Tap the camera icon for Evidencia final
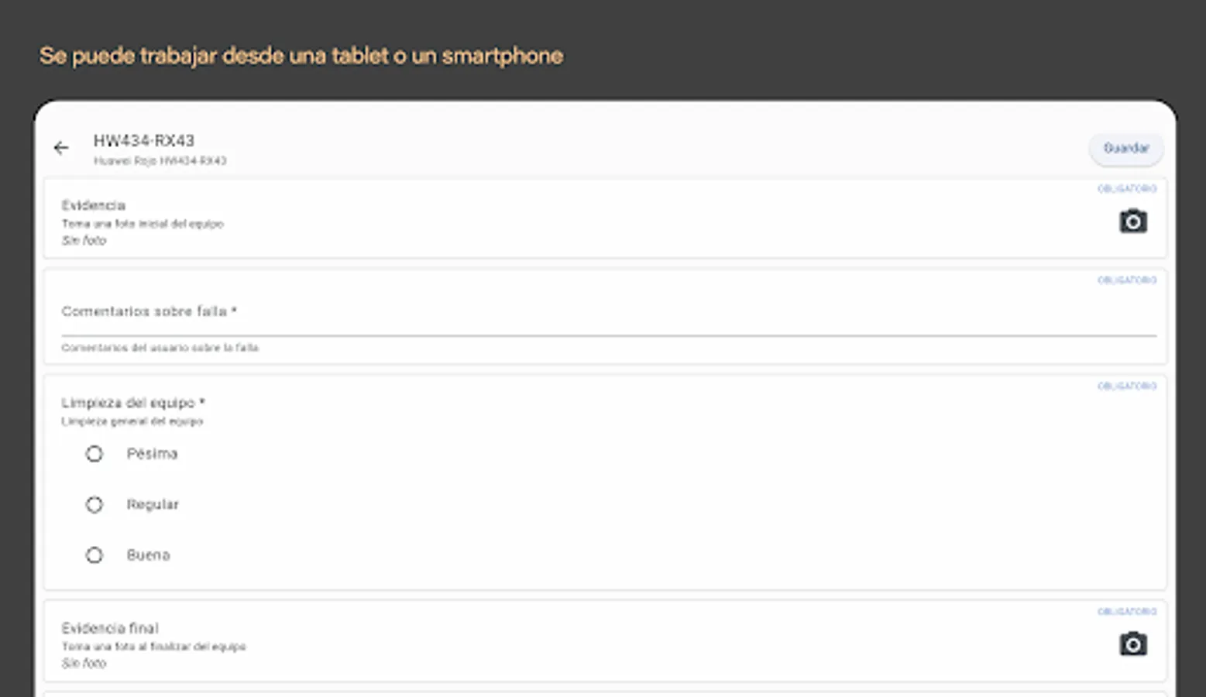This screenshot has width=1206, height=697. coord(1132,644)
